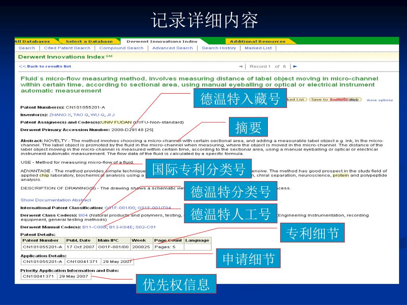Screen dimensions: 407x305
Task: Open manual code B11-C08B
Action: pyautogui.click(x=94, y=227)
